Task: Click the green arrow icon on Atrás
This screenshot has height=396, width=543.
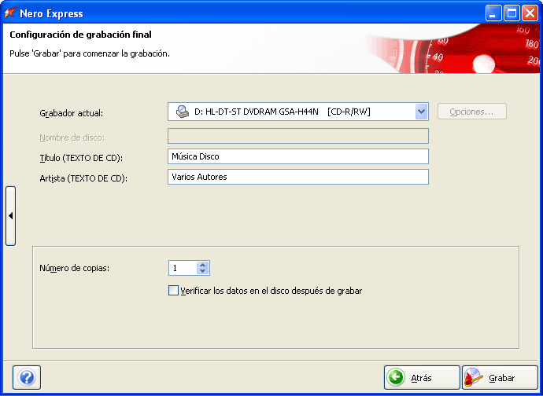Action: (x=396, y=378)
